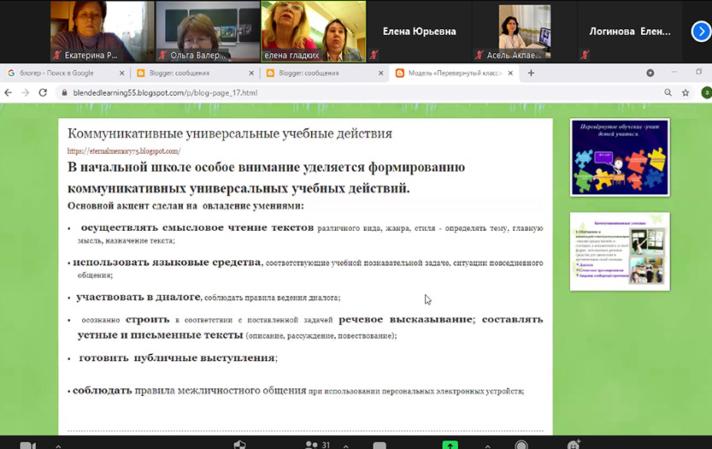Go back to the previous page
Viewport: 712px width, 449px height.
[10, 92]
